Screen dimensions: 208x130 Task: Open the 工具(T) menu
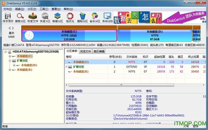point(44,9)
